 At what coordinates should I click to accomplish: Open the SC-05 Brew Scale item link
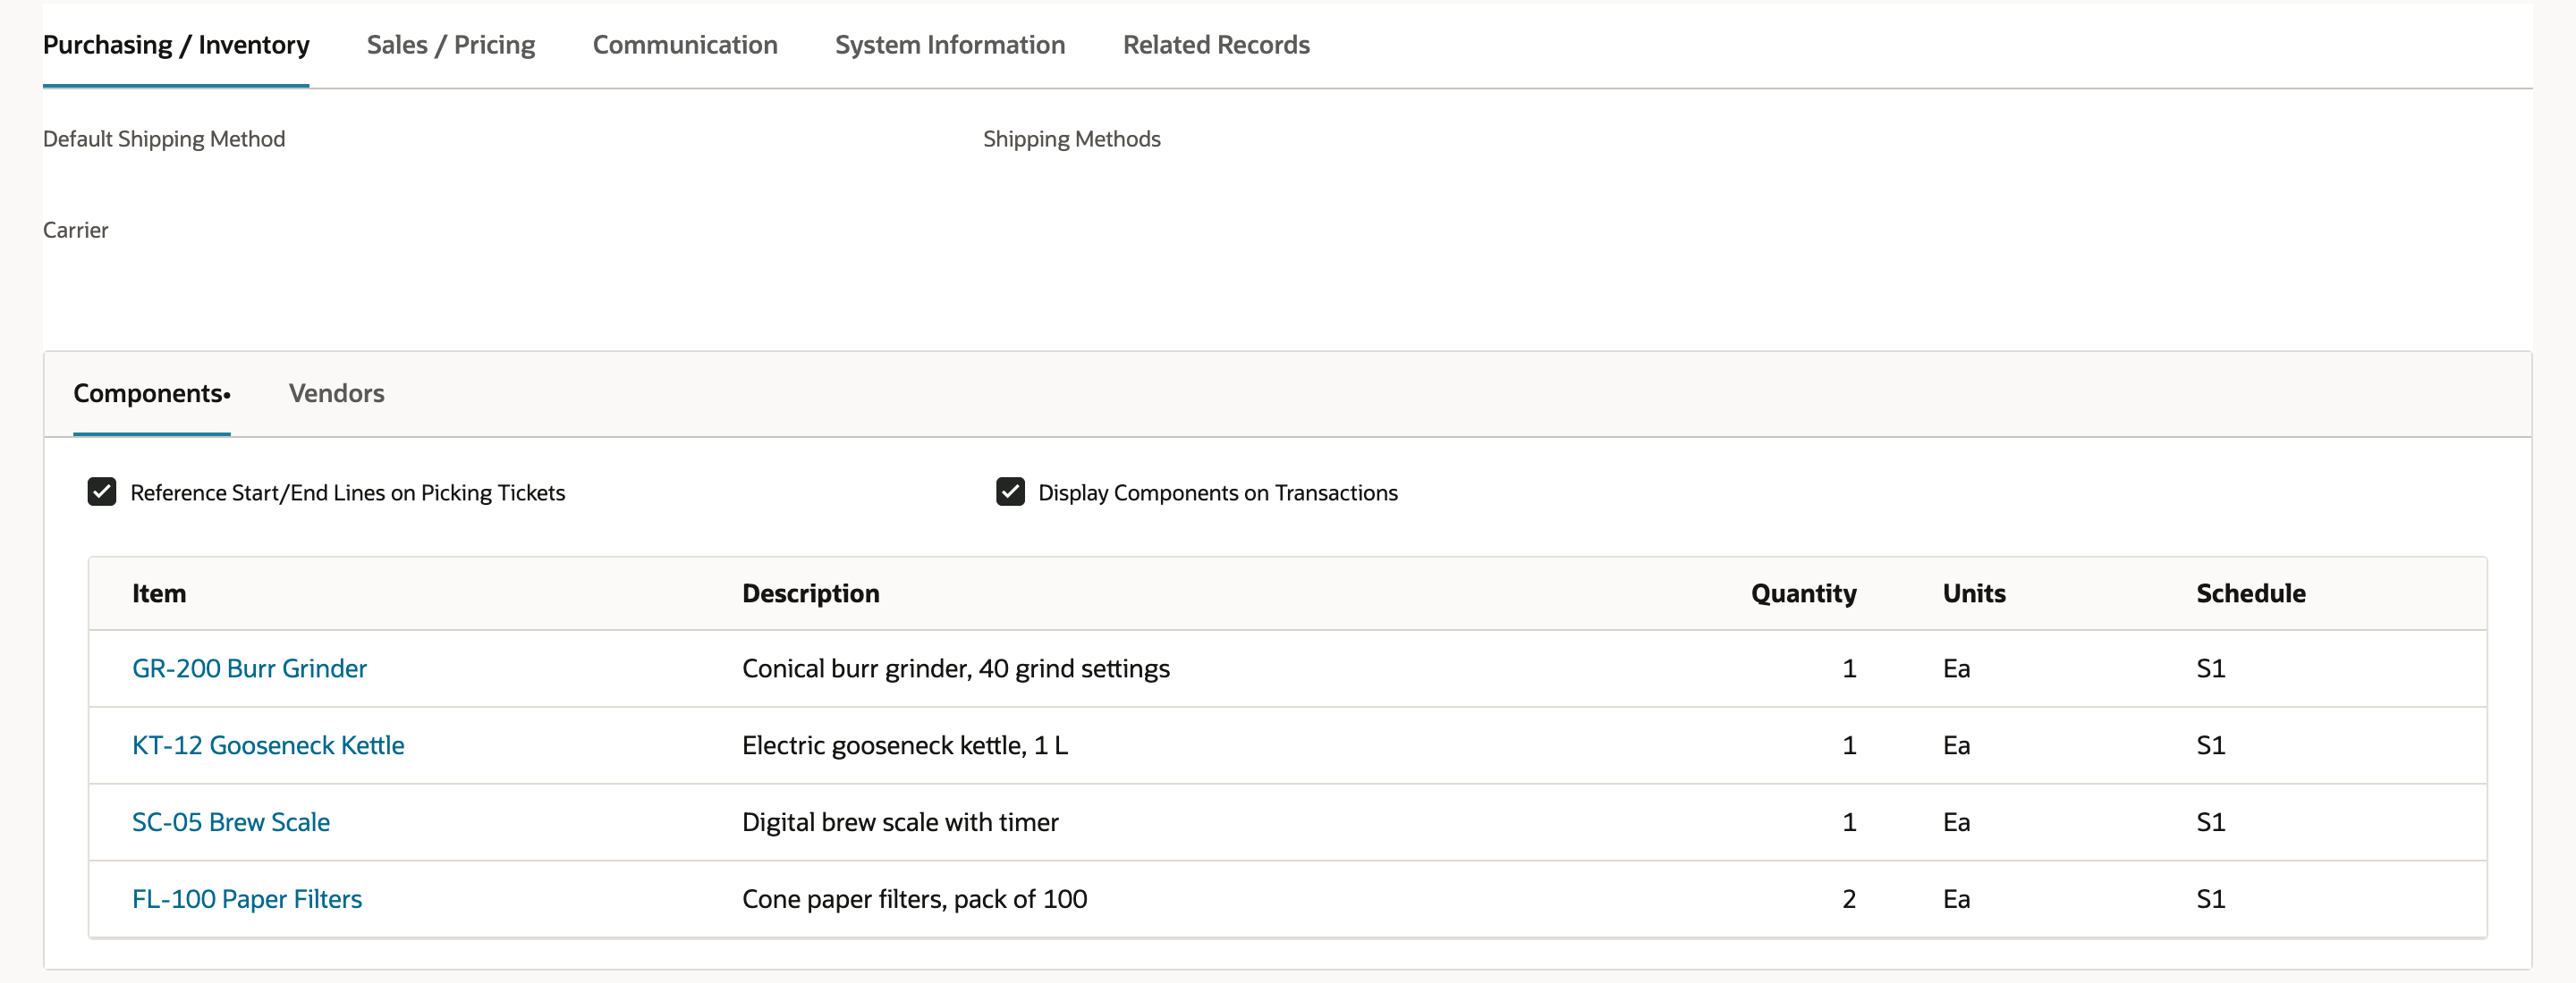(x=231, y=822)
